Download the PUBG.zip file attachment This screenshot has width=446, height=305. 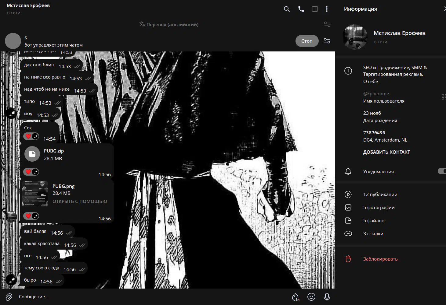tap(32, 154)
